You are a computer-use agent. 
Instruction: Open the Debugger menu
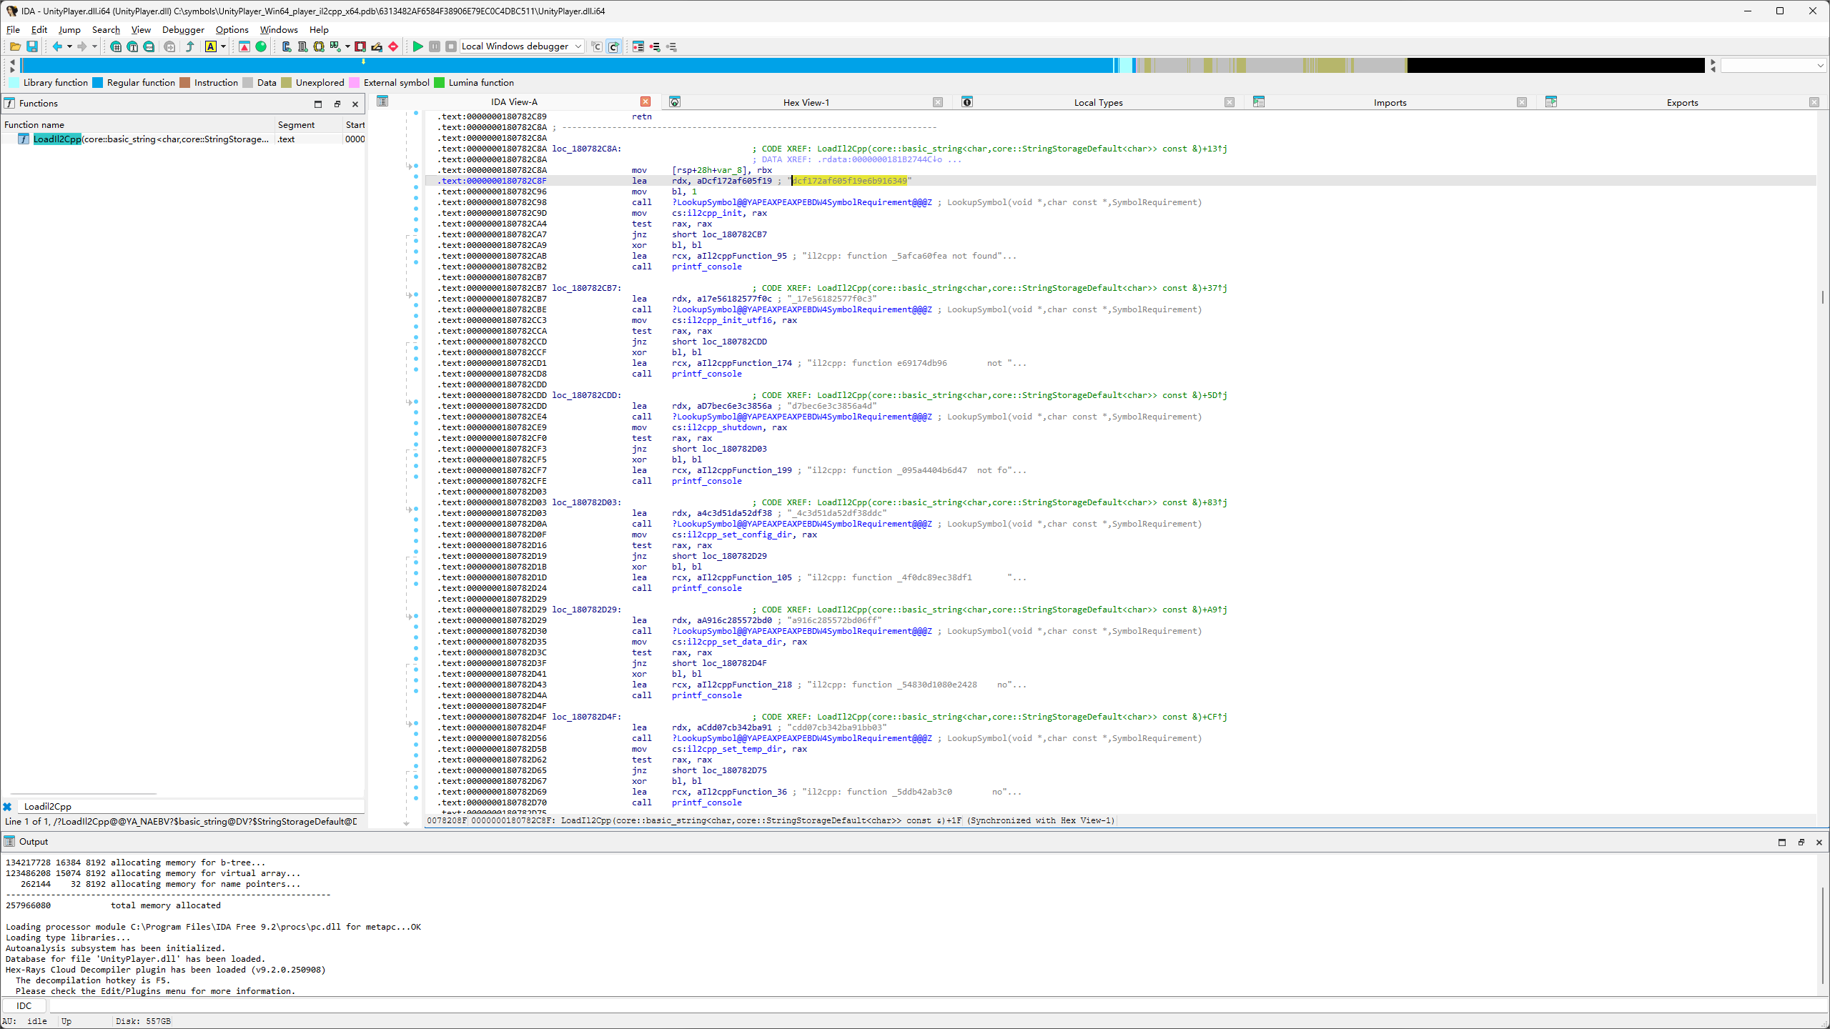182,29
